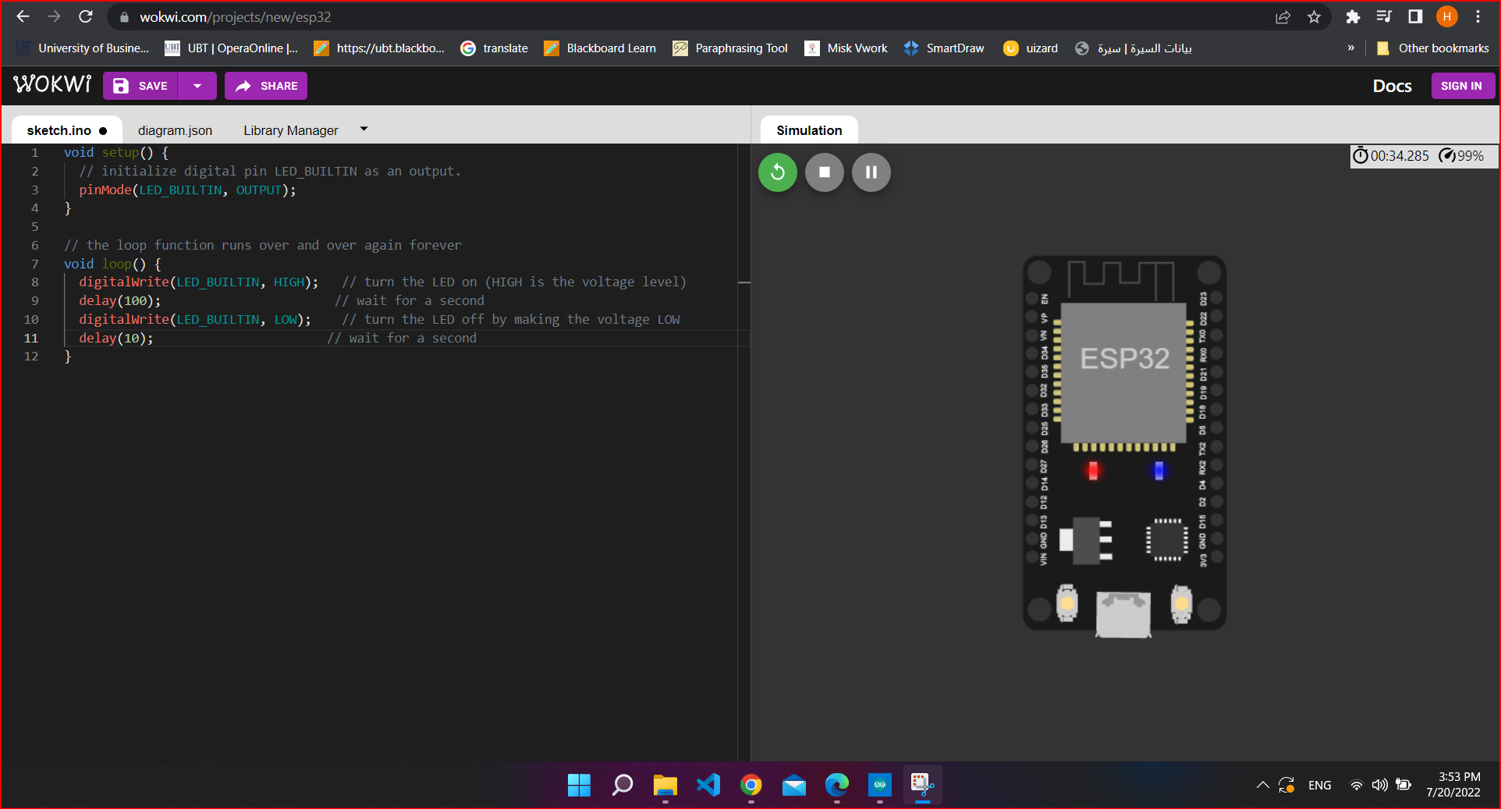Viewport: 1501px width, 809px height.
Task: Open the Windows Start menu
Action: point(579,785)
